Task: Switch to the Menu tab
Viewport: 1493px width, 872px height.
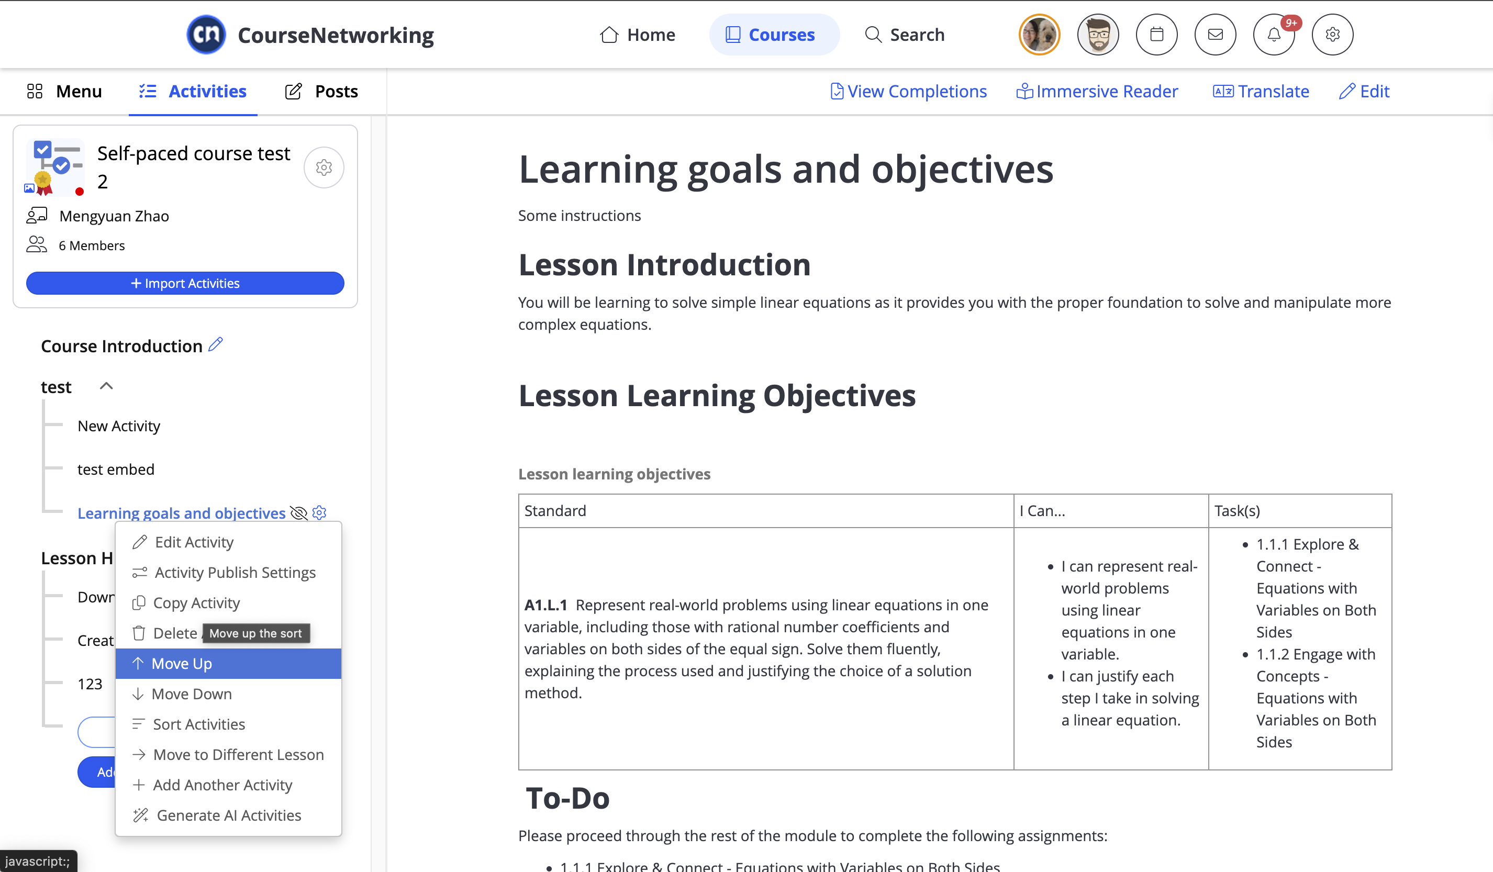Action: 64,91
